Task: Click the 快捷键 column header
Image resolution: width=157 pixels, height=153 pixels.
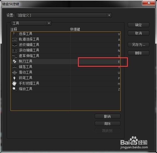Action: point(75,29)
